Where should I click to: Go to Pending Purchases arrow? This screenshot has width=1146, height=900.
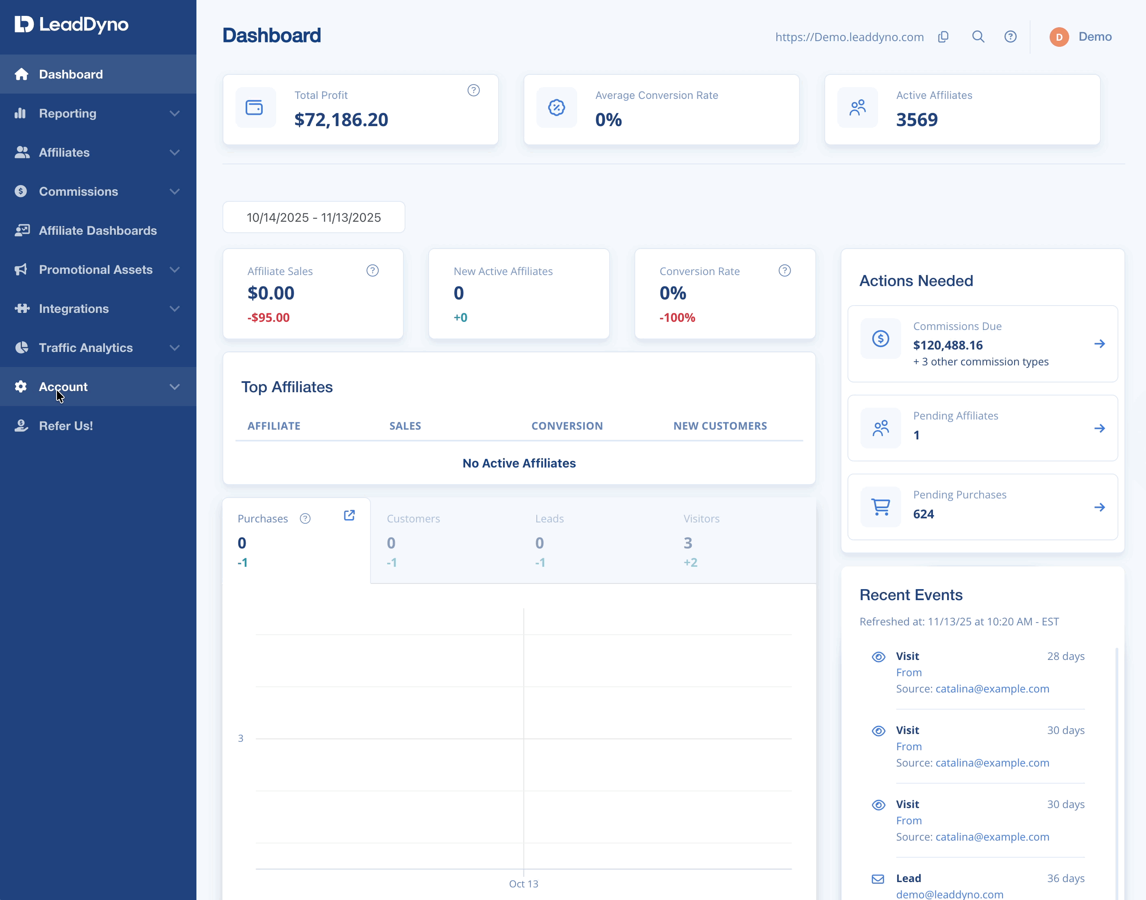pos(1100,507)
